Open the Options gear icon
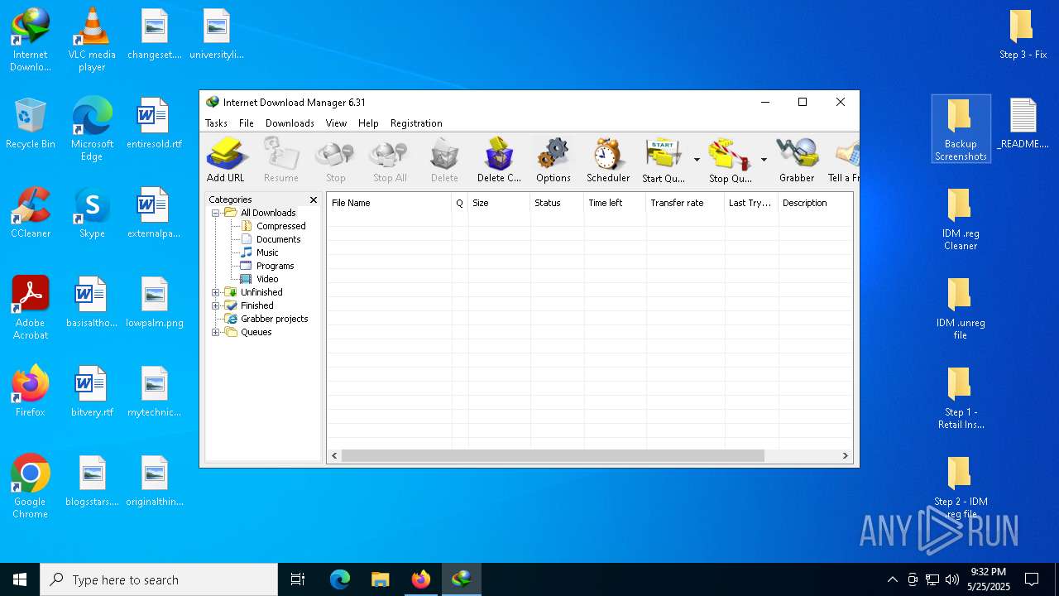The height and width of the screenshot is (596, 1059). (553, 160)
